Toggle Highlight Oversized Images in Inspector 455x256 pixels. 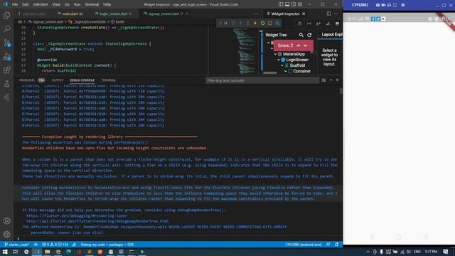click(x=337, y=23)
